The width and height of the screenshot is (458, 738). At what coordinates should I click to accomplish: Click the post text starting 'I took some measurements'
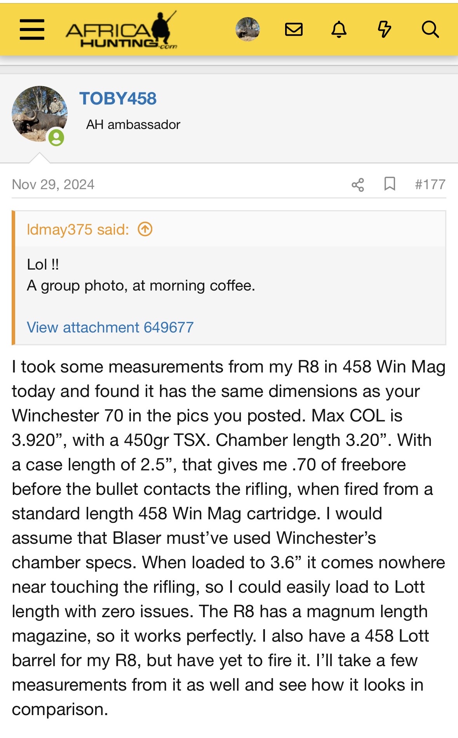(x=228, y=538)
